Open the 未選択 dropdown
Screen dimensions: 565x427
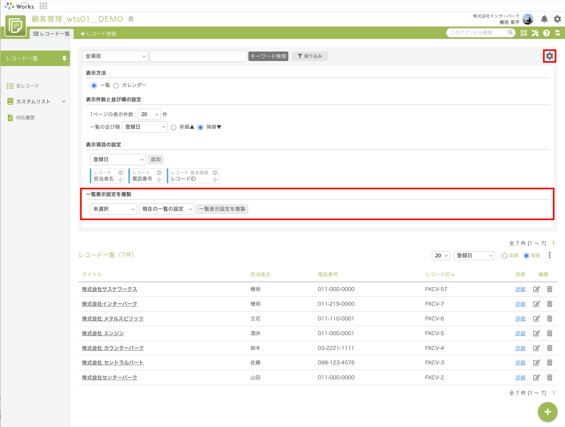point(113,209)
